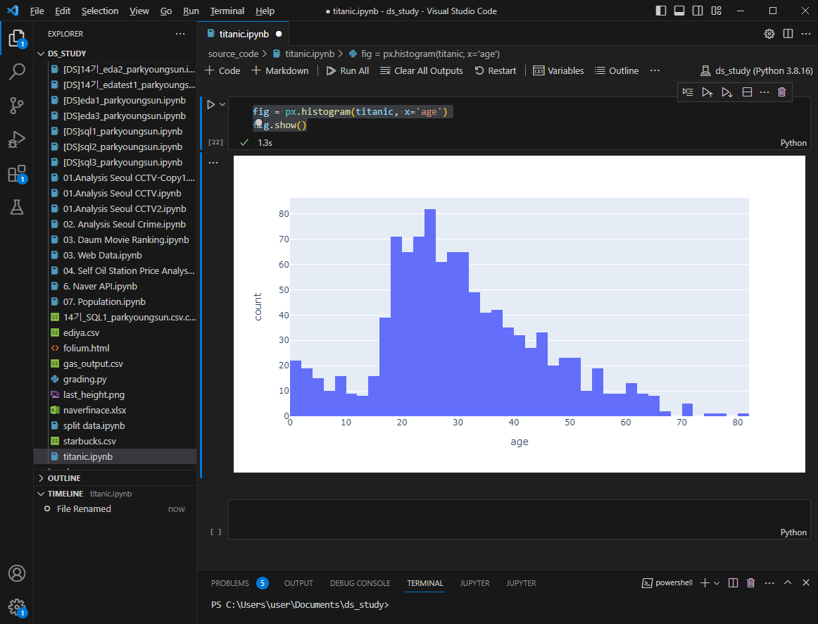This screenshot has width=818, height=624.
Task: Open the Source Control view
Action: click(x=17, y=106)
